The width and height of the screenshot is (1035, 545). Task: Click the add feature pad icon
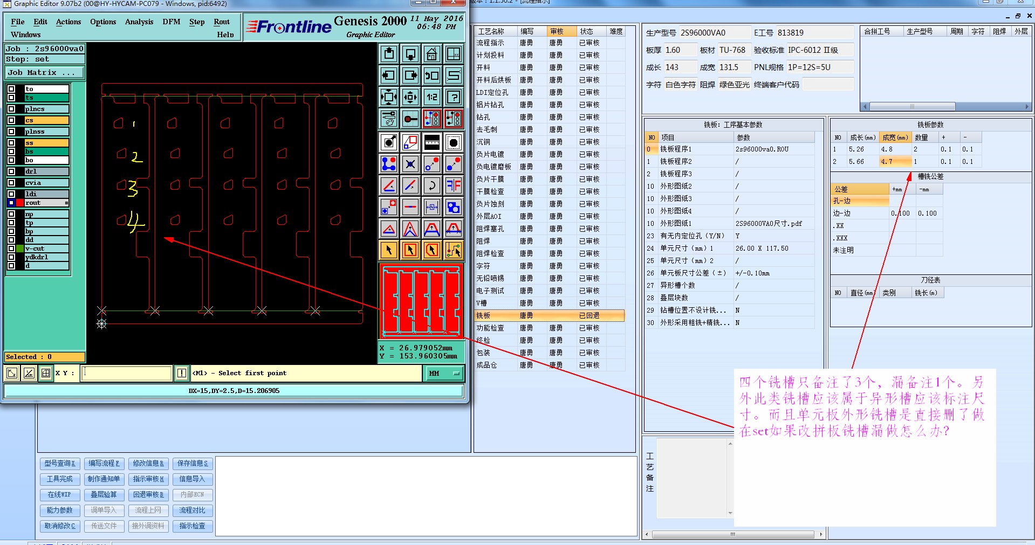[389, 164]
